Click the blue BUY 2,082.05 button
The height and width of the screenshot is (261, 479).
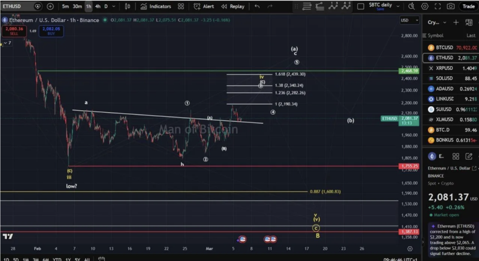(x=51, y=31)
